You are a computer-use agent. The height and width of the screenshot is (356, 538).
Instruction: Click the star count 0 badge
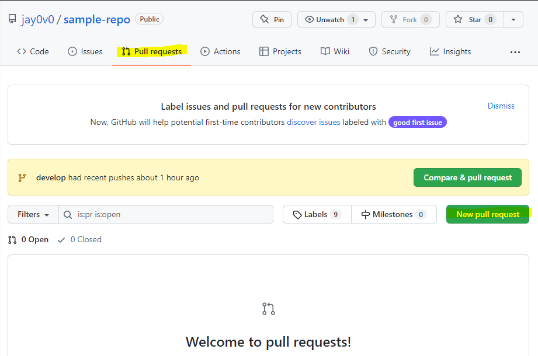[490, 19]
